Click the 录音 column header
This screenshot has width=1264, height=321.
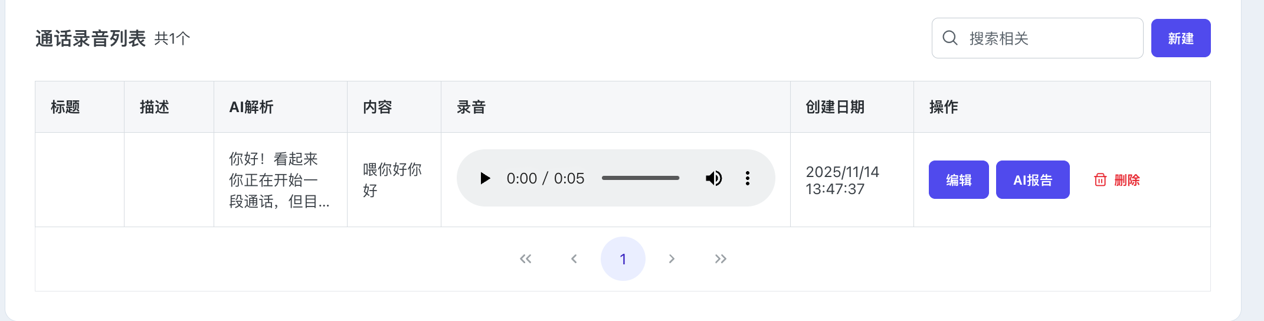coord(471,107)
